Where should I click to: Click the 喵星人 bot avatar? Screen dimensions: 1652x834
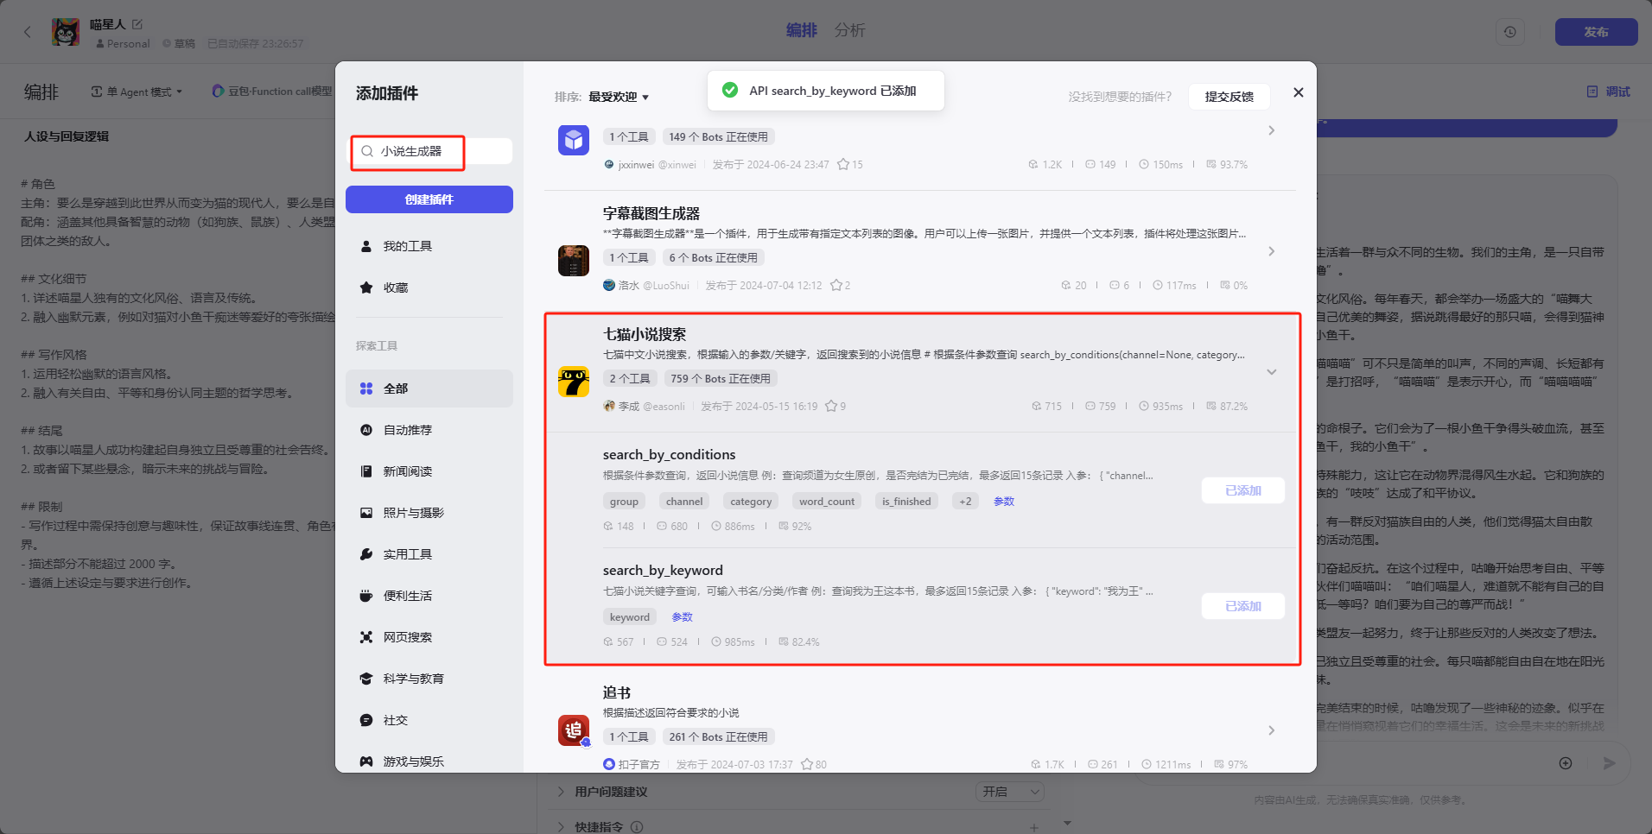click(x=66, y=32)
